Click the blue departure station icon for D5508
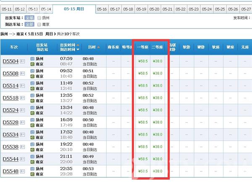252x184 pixels. (32, 70)
